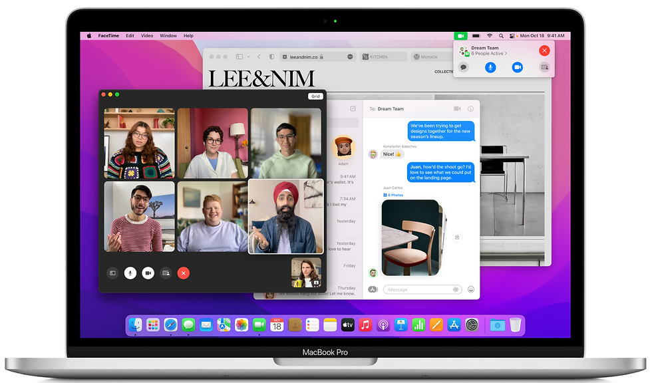The image size is (652, 383).
Task: Start screen sharing in FaceTime window
Action: [x=166, y=273]
